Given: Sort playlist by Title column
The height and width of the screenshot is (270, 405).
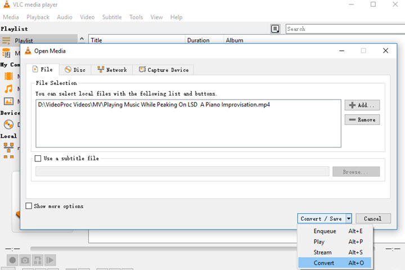Looking at the screenshot, I should 137,40.
